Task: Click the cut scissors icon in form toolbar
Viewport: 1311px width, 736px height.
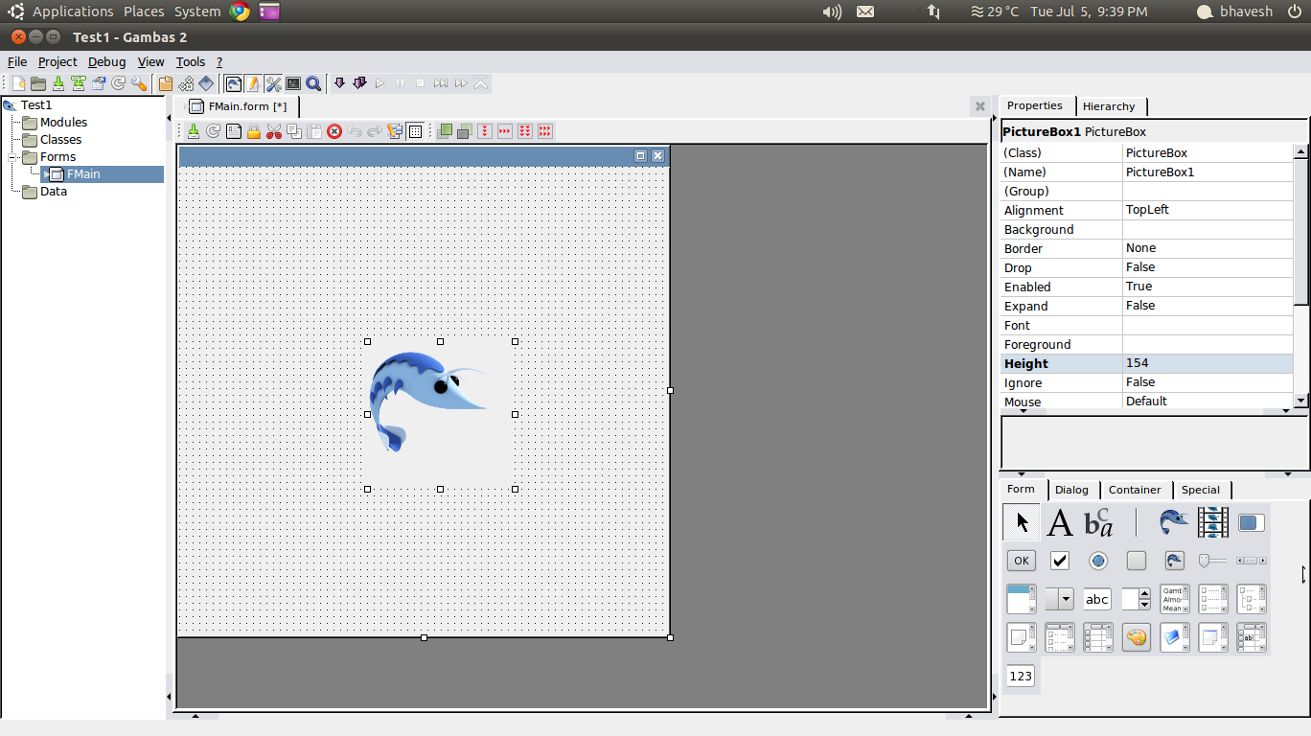Action: (x=274, y=131)
